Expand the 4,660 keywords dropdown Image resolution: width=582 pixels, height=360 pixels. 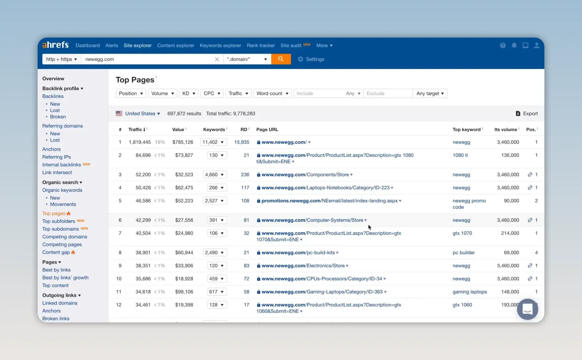click(x=215, y=174)
